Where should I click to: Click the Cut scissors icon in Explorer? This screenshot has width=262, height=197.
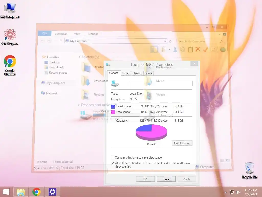pos(175,50)
